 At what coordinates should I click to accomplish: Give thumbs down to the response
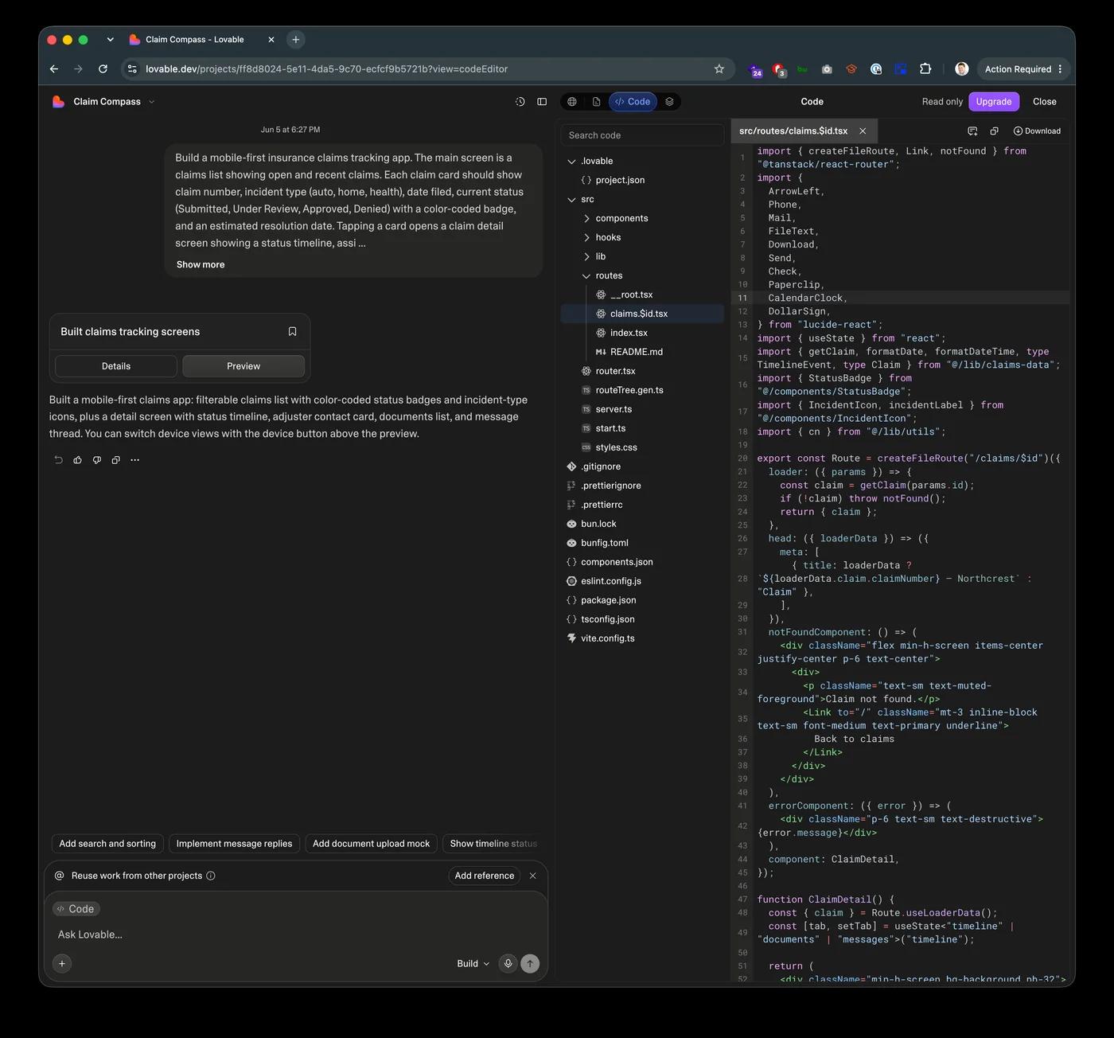[x=96, y=460]
